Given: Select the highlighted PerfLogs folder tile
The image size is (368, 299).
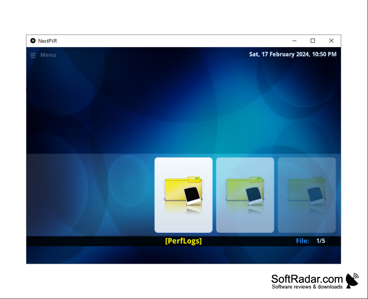Looking at the screenshot, I should coord(184,195).
